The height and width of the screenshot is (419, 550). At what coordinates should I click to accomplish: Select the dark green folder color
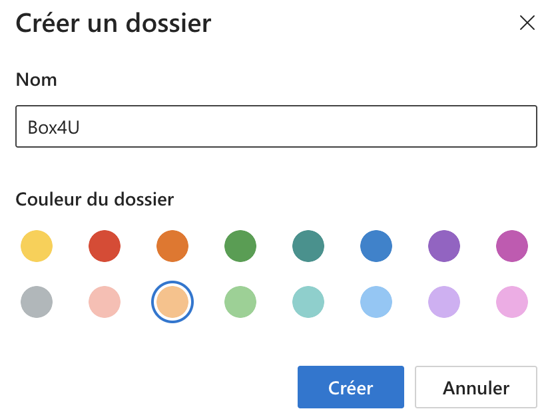pyautogui.click(x=240, y=247)
